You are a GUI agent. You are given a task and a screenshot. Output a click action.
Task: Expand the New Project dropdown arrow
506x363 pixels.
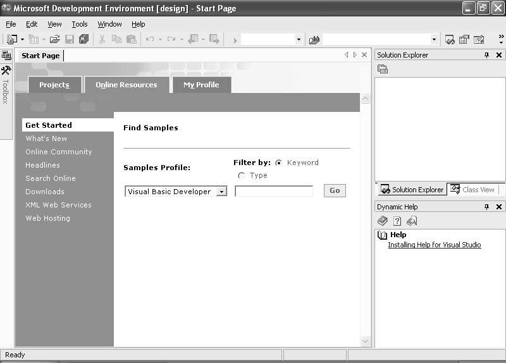coord(22,40)
